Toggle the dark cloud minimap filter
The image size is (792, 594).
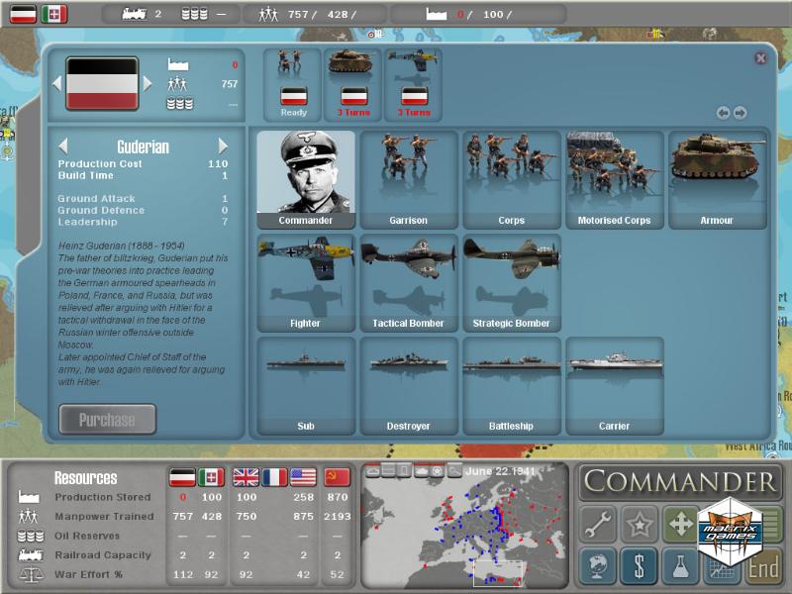421,471
